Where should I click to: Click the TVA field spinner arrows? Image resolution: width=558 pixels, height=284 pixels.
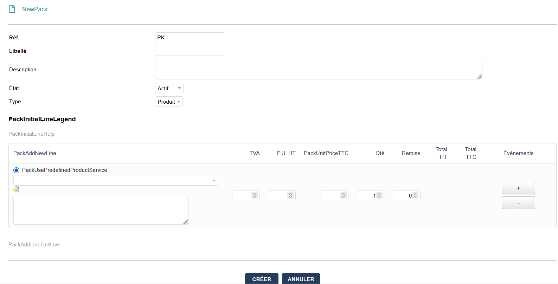point(255,195)
